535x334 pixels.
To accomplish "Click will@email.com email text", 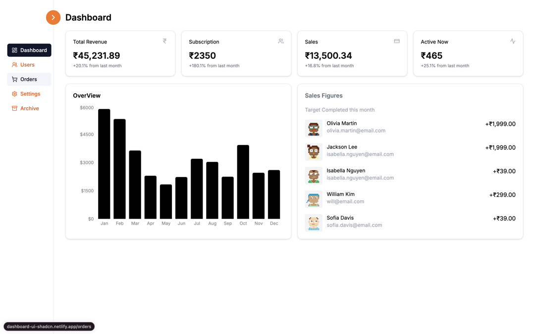I will coord(345,201).
